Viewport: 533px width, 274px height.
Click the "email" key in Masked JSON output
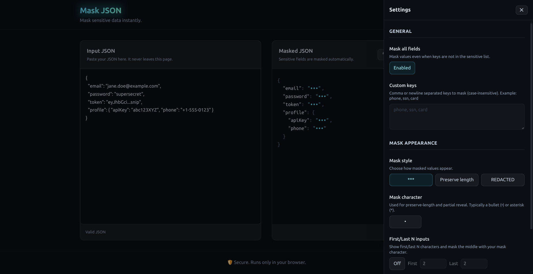(x=292, y=88)
